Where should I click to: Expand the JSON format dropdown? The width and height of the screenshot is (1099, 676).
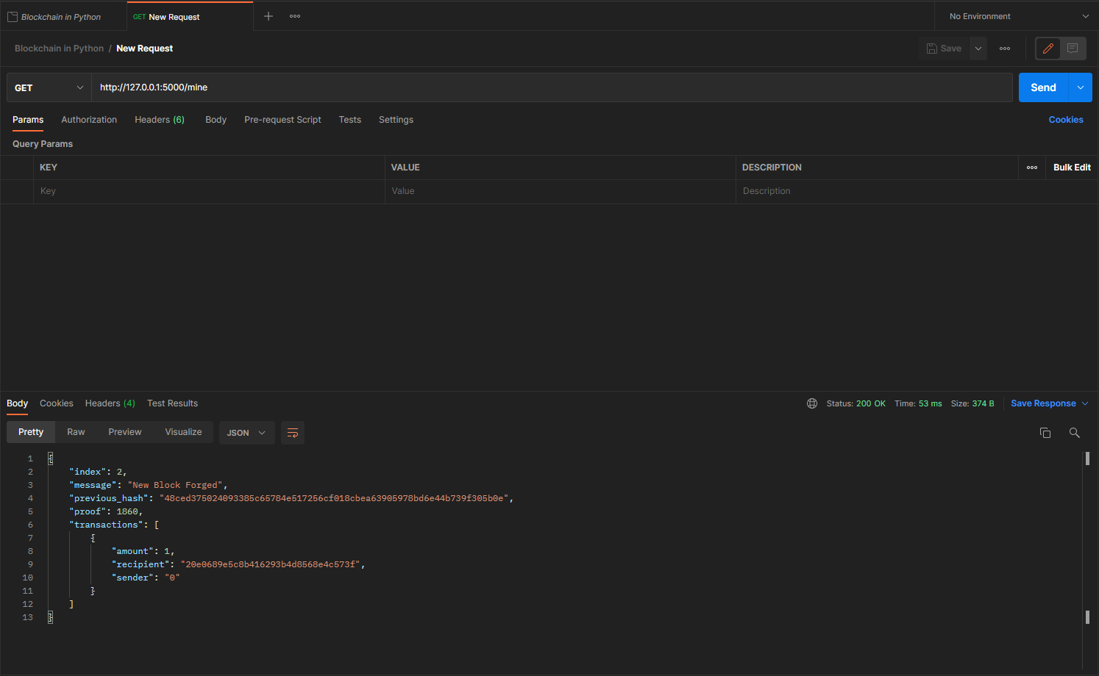[246, 433]
